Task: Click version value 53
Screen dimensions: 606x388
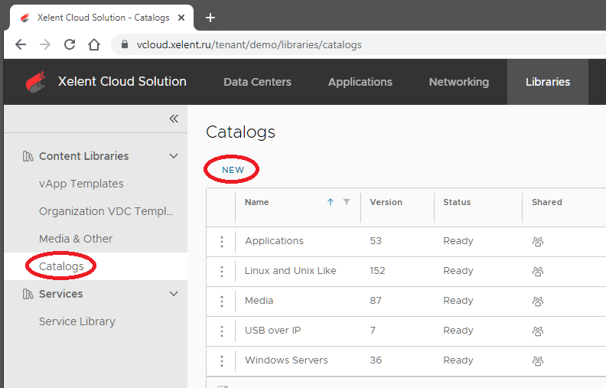Action: coord(376,241)
